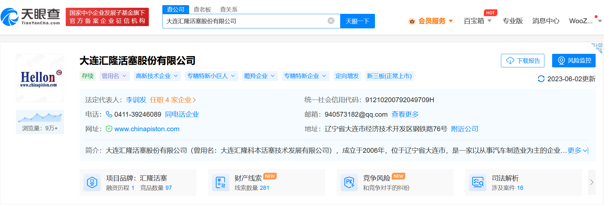Image resolution: width=604 pixels, height=205 pixels.
Task: Click the phone number 0411-39246089
Action: point(138,114)
